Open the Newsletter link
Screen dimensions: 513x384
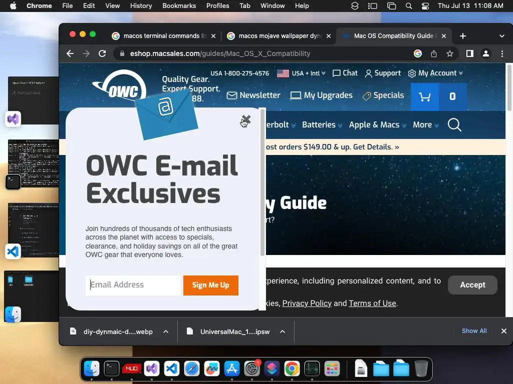(x=253, y=95)
